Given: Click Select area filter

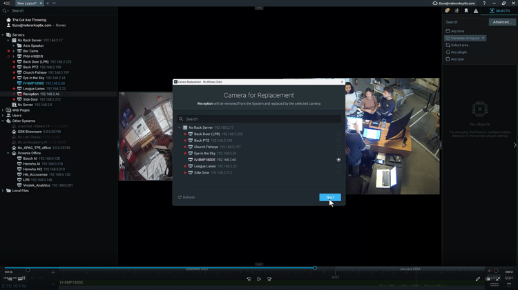Looking at the screenshot, I should pyautogui.click(x=457, y=45).
